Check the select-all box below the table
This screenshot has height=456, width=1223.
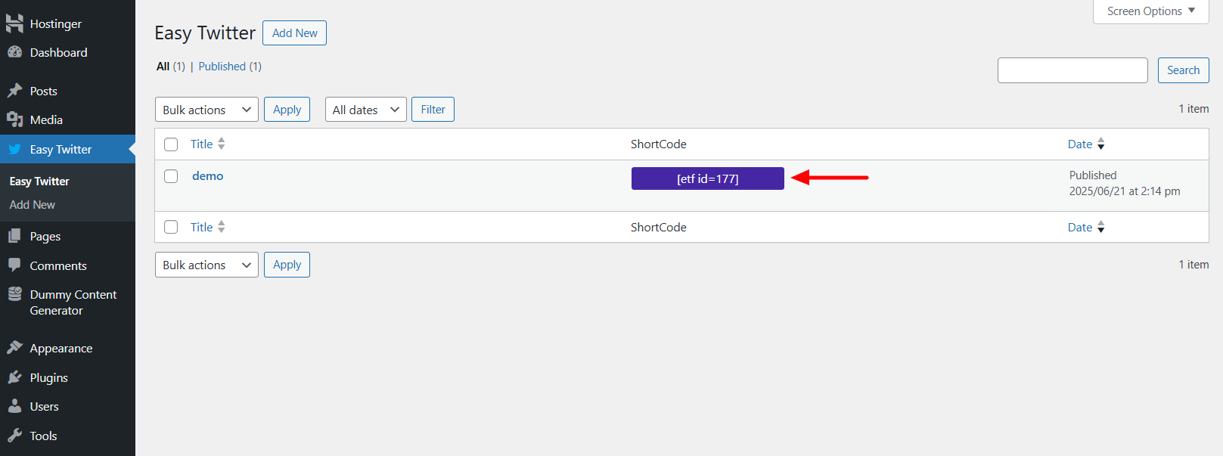coord(170,227)
